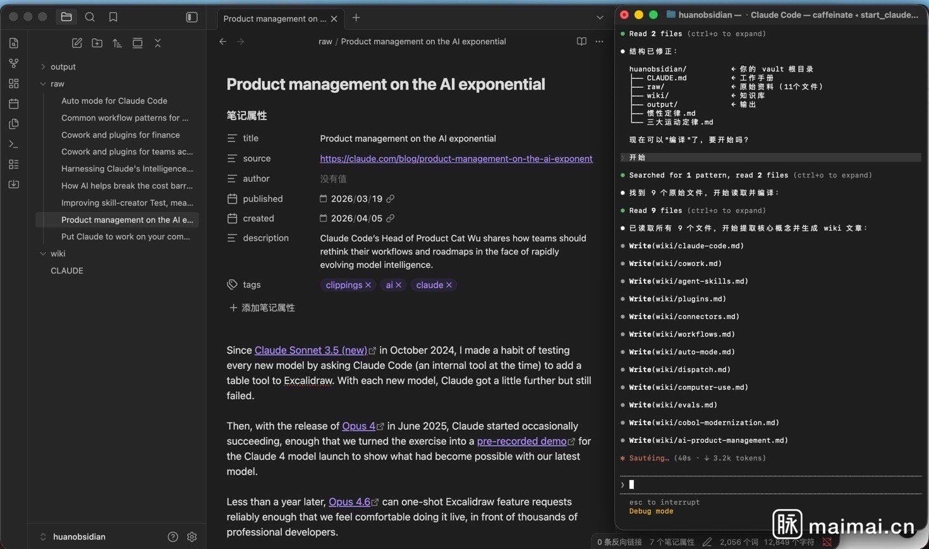Collapse all folders icon in explorer

[x=157, y=43]
